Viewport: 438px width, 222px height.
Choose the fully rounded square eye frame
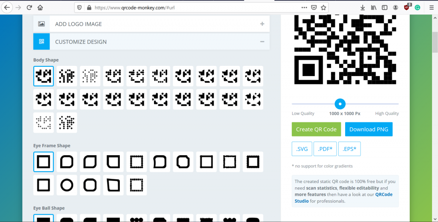point(90,185)
